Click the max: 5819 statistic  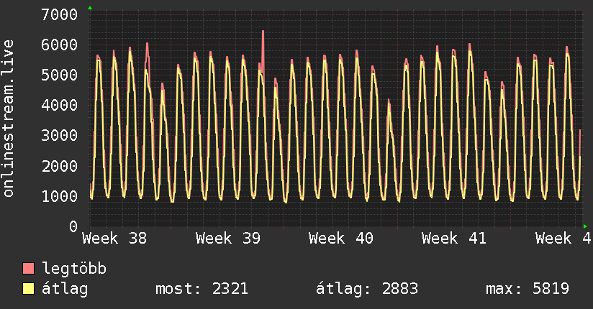[x=528, y=289]
